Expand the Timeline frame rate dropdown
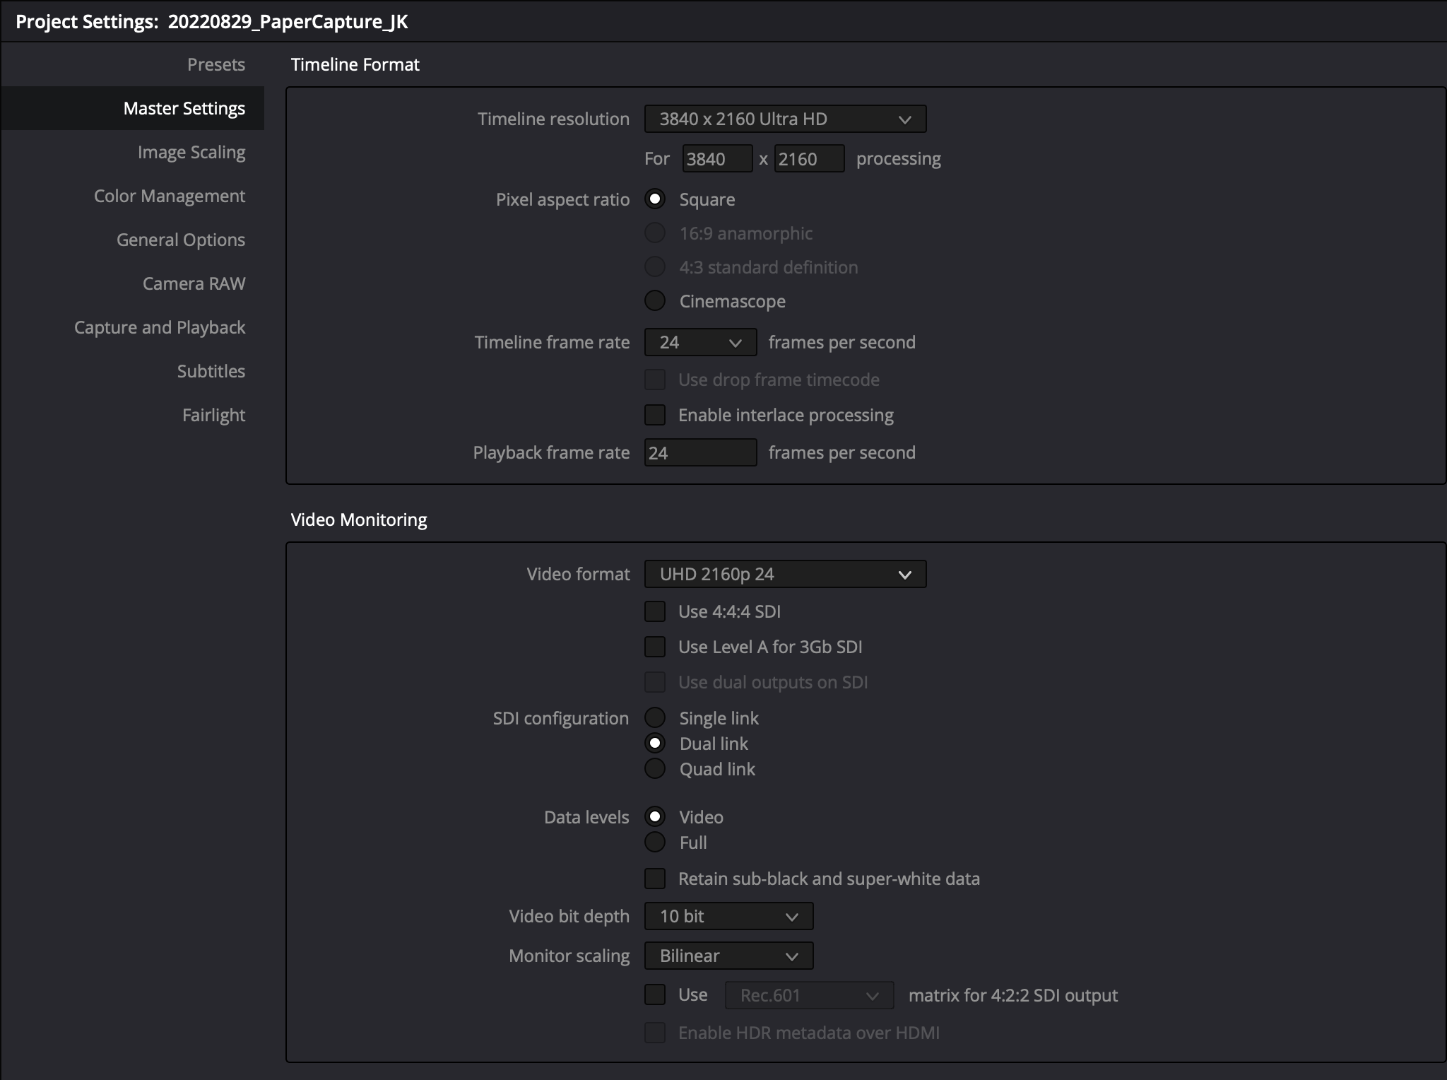The image size is (1447, 1080). click(699, 342)
